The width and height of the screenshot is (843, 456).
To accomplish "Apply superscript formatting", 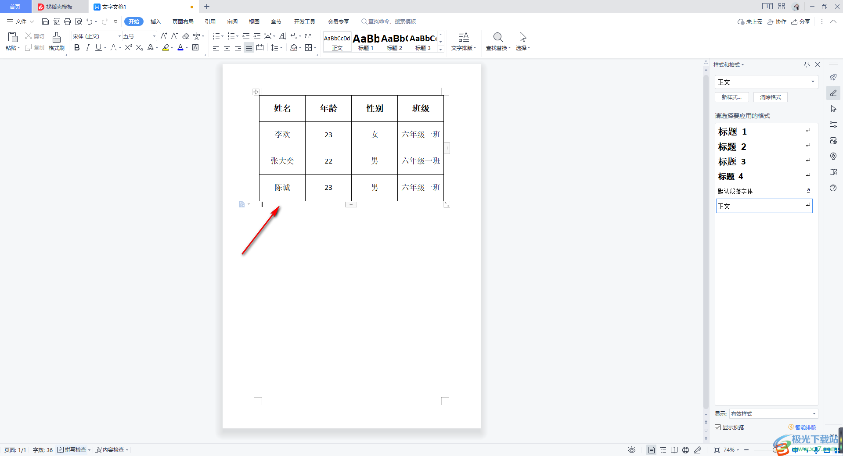I will point(128,47).
